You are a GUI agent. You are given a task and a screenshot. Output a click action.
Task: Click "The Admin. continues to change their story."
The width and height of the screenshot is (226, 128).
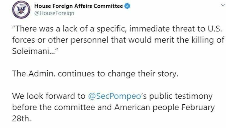tap(95, 74)
